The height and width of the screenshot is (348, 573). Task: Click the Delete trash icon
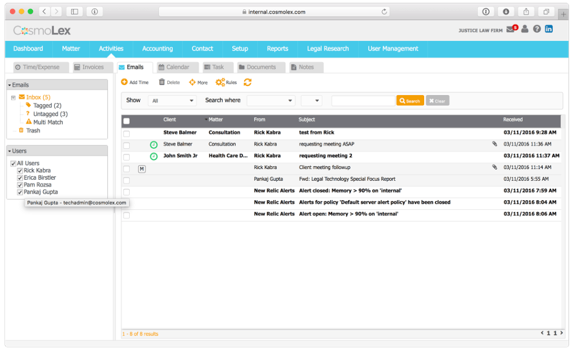[x=162, y=82]
